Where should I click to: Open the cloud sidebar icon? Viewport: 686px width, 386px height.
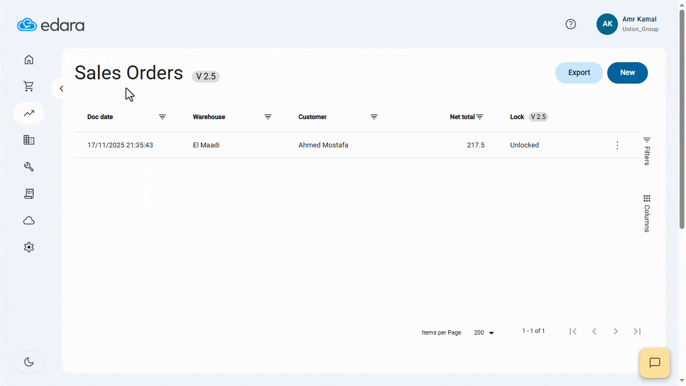pyautogui.click(x=29, y=220)
